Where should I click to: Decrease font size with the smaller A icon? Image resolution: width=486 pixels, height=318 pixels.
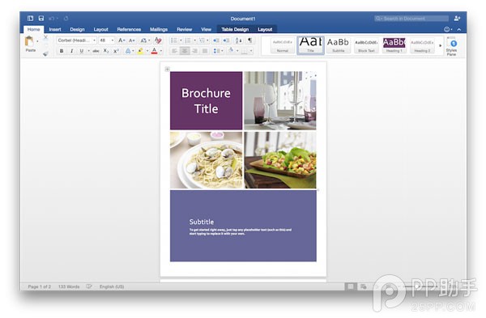click(x=132, y=40)
